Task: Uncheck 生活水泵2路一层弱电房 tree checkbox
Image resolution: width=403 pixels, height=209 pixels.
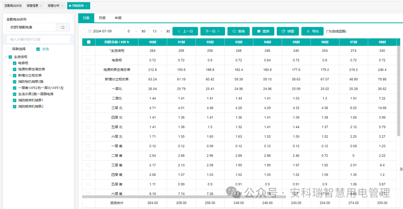Action: coord(15,94)
